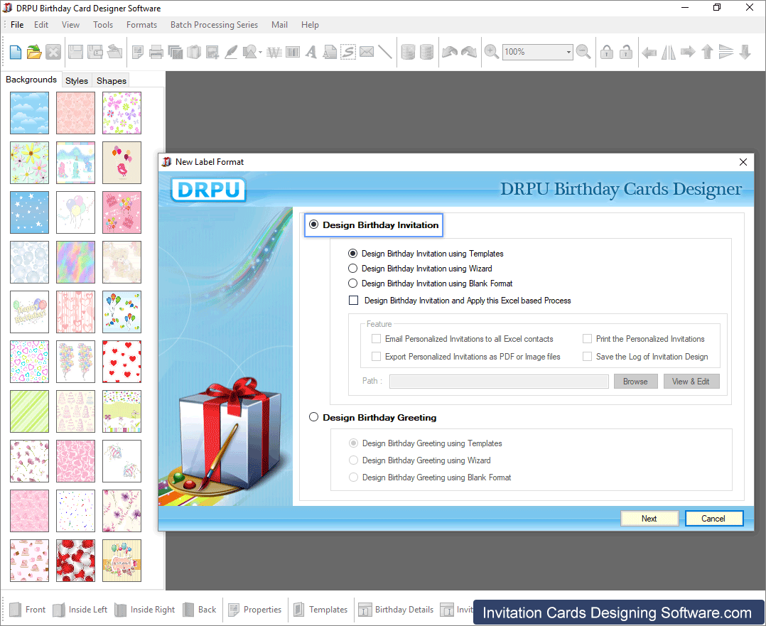Click the Browse button

(635, 381)
